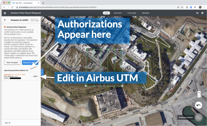Switch to the UPLOAD tab
Image resolution: width=207 pixels, height=126 pixels.
(118, 13)
